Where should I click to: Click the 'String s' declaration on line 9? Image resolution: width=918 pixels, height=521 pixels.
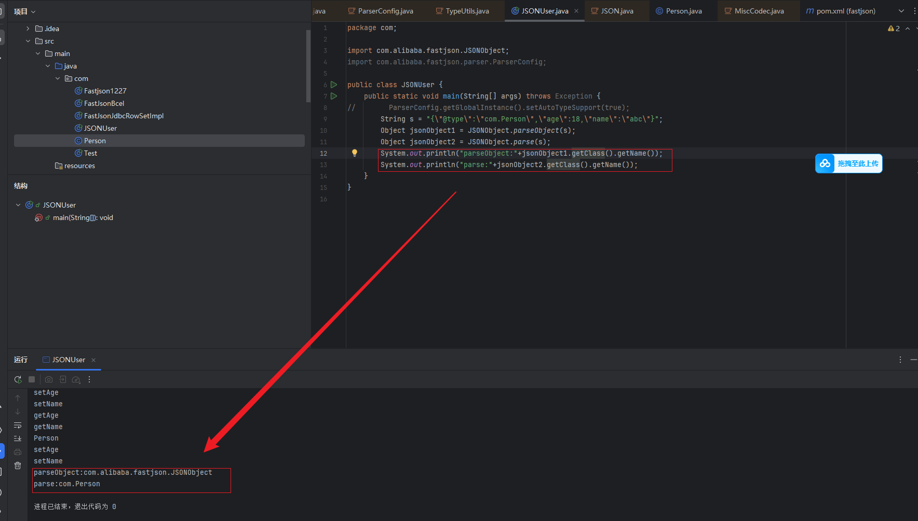pos(521,119)
